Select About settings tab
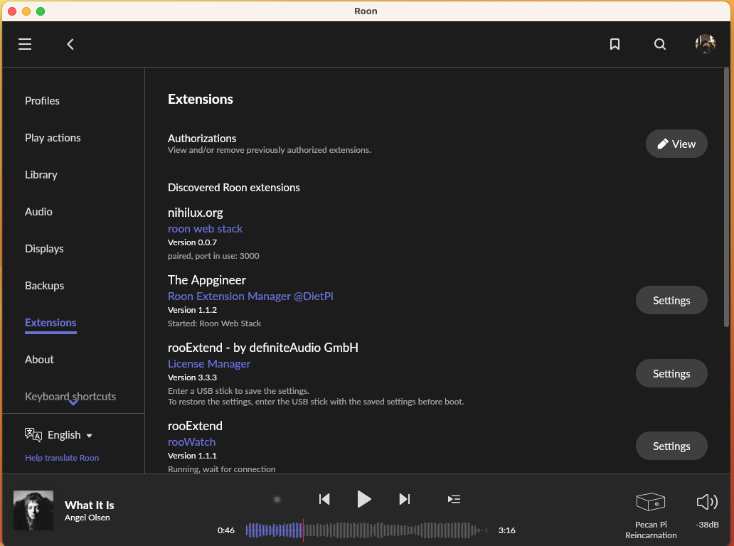The height and width of the screenshot is (546, 734). tap(39, 359)
